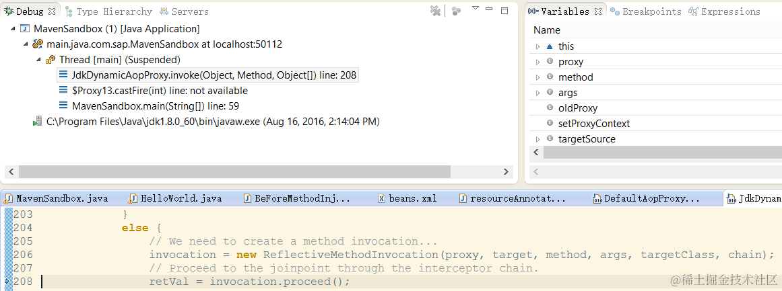Minimize the Debug view panel
The width and height of the screenshot is (782, 291).
tap(489, 9)
